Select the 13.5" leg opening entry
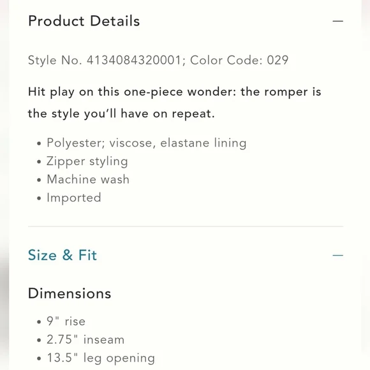Viewport: 370px width, 370px height. tap(101, 359)
